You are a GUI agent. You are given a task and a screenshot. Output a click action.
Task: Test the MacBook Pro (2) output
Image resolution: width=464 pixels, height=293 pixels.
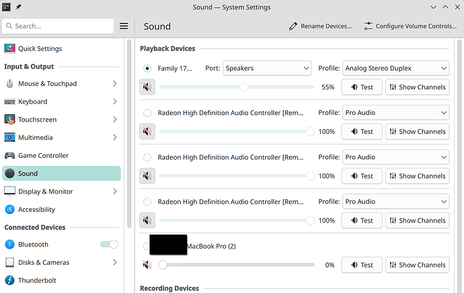coord(362,265)
